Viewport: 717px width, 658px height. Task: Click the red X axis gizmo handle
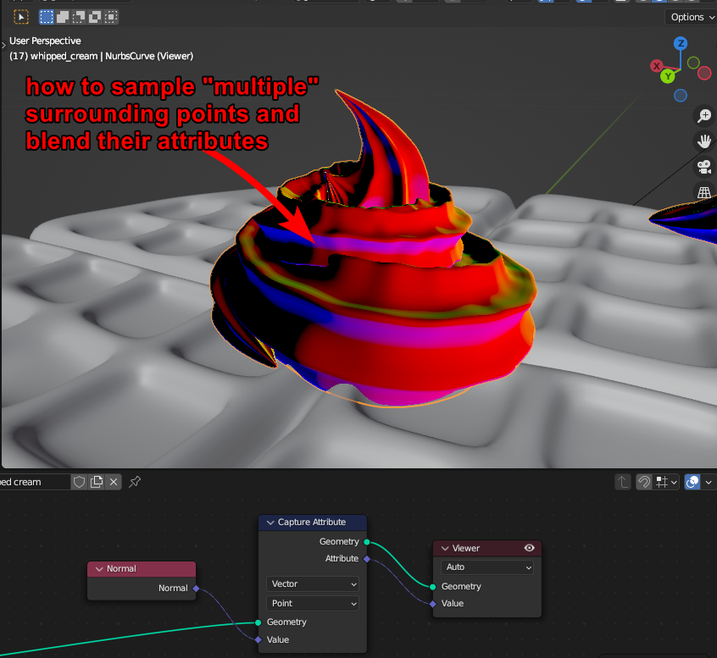(x=657, y=66)
